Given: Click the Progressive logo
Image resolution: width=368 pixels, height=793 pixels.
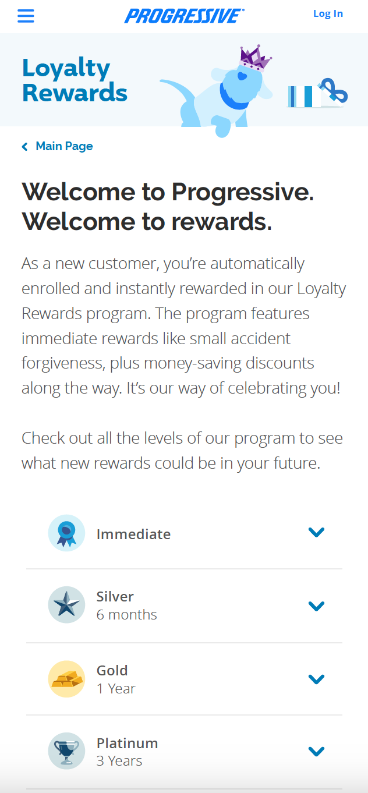Looking at the screenshot, I should 184,16.
